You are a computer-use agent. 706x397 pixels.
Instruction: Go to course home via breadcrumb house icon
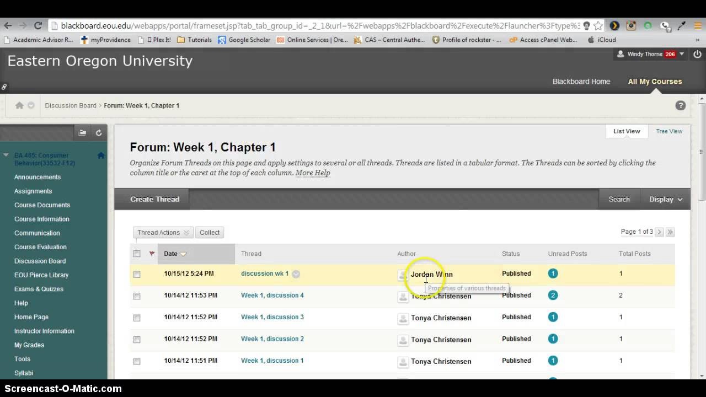pyautogui.click(x=19, y=105)
